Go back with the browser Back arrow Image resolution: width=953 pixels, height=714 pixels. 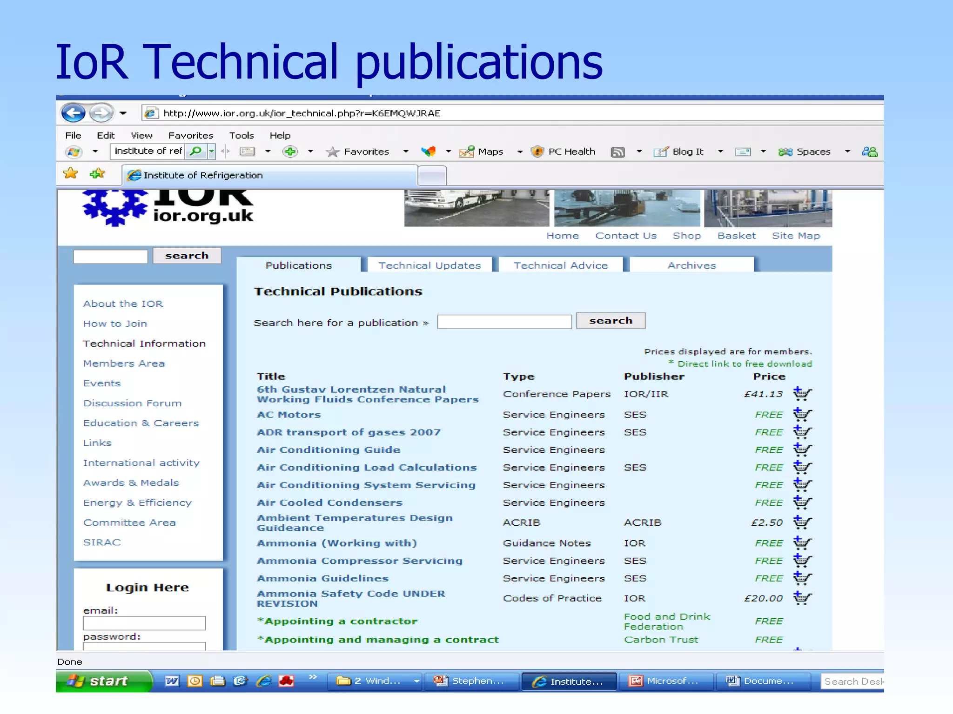(x=73, y=113)
